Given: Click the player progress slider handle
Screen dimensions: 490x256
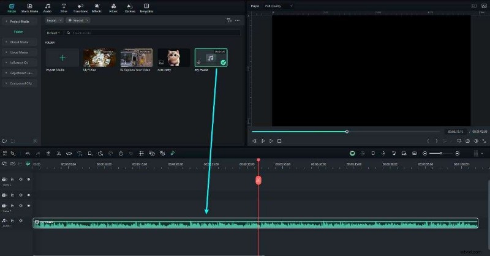Looking at the screenshot, I should tap(347, 132).
